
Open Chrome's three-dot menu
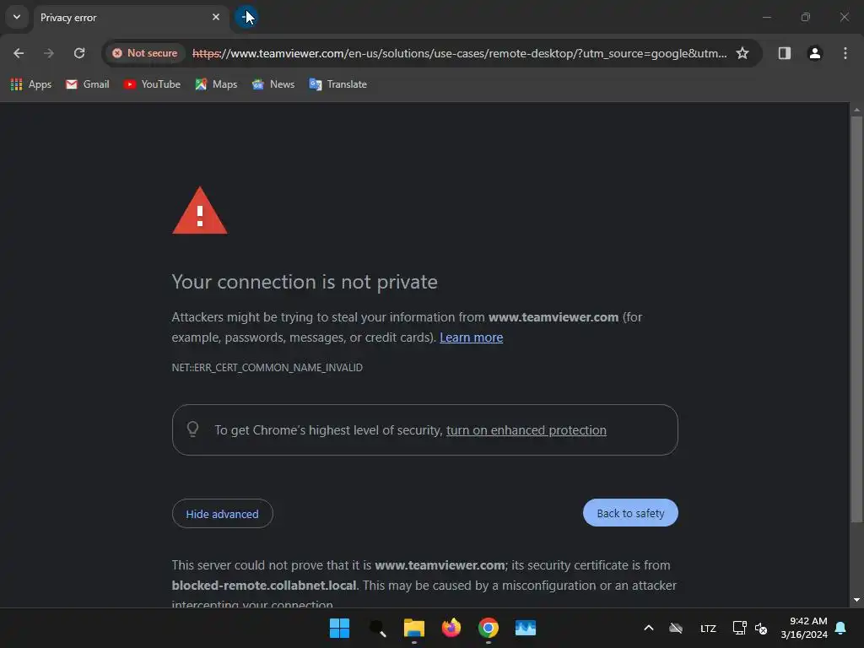click(x=845, y=53)
